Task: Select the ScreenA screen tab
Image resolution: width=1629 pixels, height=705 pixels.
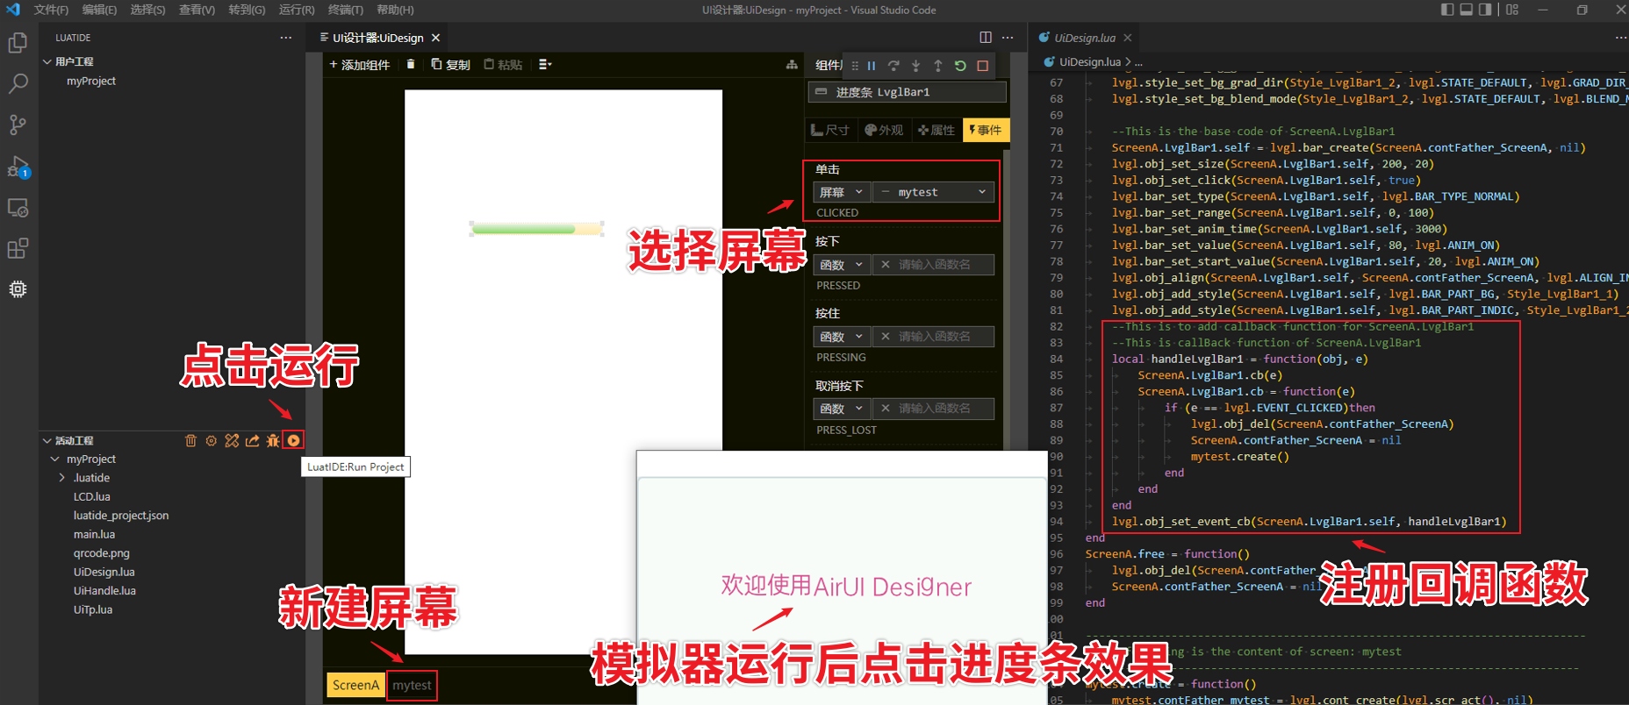Action: [x=355, y=686]
